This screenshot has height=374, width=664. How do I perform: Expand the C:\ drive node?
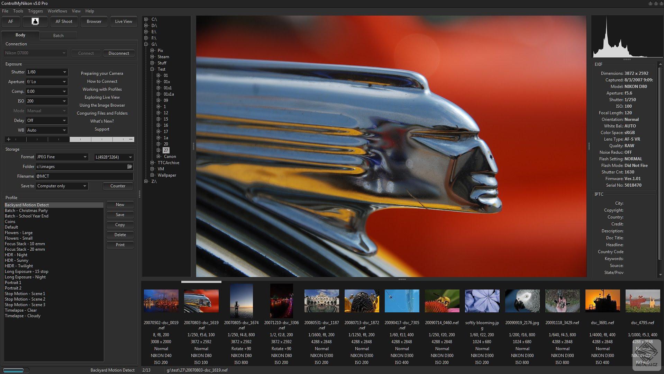(x=146, y=19)
